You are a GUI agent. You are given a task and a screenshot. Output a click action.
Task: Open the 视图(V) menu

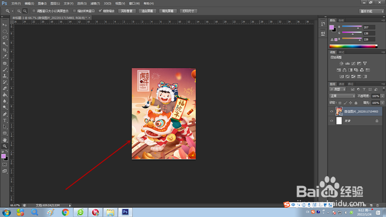point(120,3)
